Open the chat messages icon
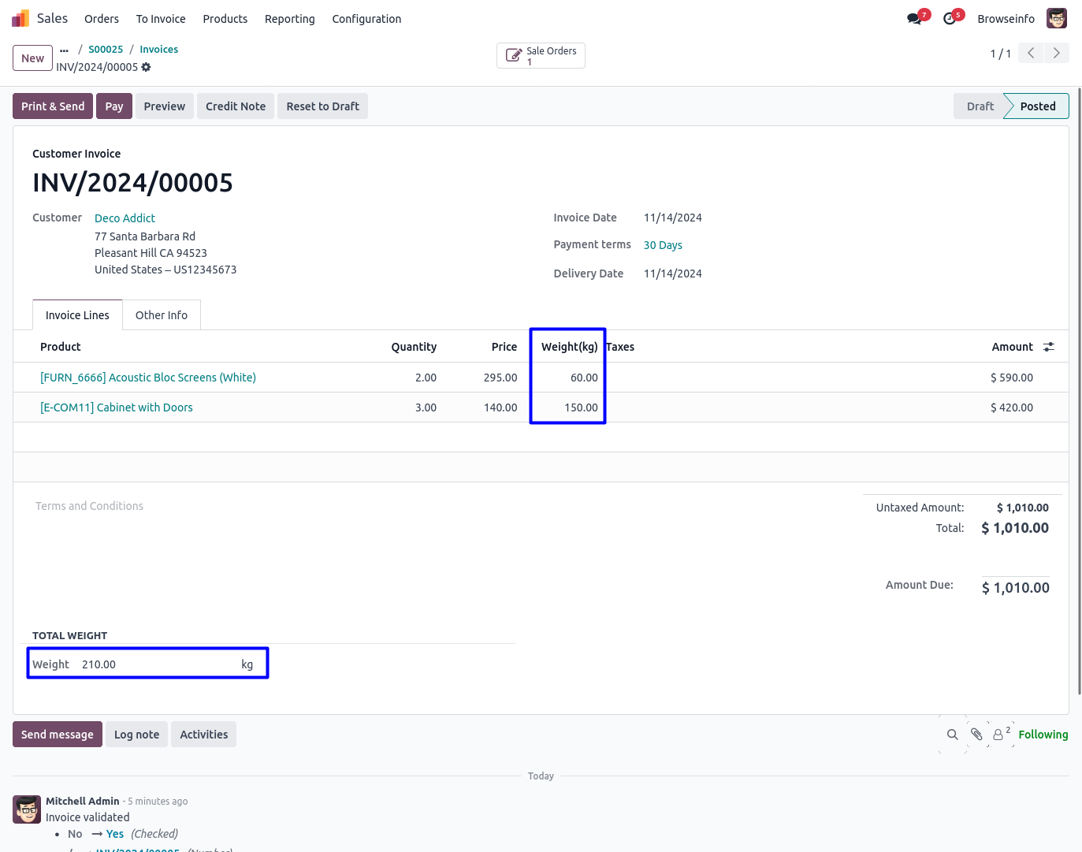This screenshot has height=852, width=1082. coord(915,19)
